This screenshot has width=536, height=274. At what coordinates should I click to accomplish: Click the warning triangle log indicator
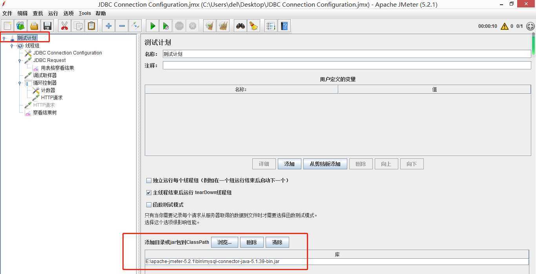(505, 26)
